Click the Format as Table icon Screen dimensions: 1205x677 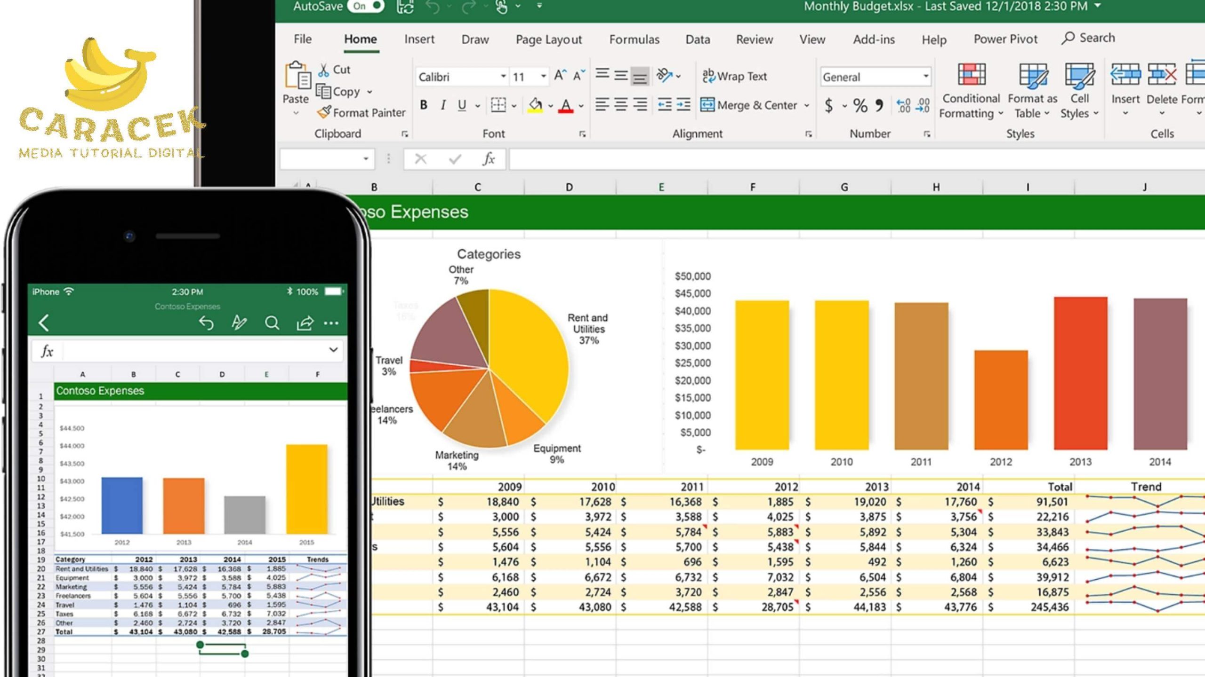coord(1033,75)
